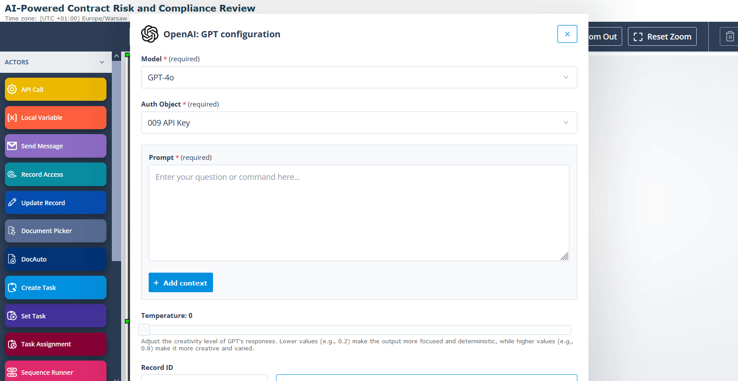Screen dimensions: 738x381
Task: Click the partially hidden Zoom Out button
Action: click(x=605, y=36)
